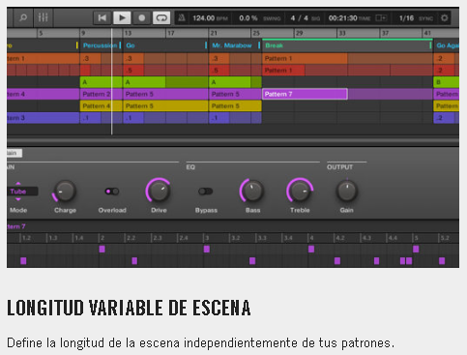Select the highlighted Pattern 7 clip
Screen dimensions: 467x355
tap(305, 94)
